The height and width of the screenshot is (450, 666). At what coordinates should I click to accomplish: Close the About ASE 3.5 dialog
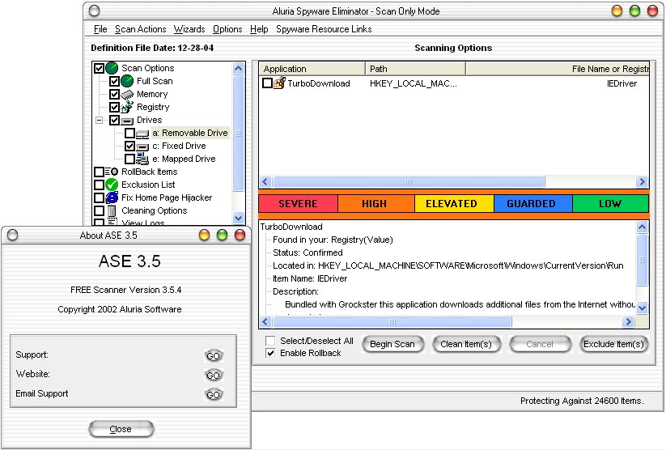tap(121, 429)
